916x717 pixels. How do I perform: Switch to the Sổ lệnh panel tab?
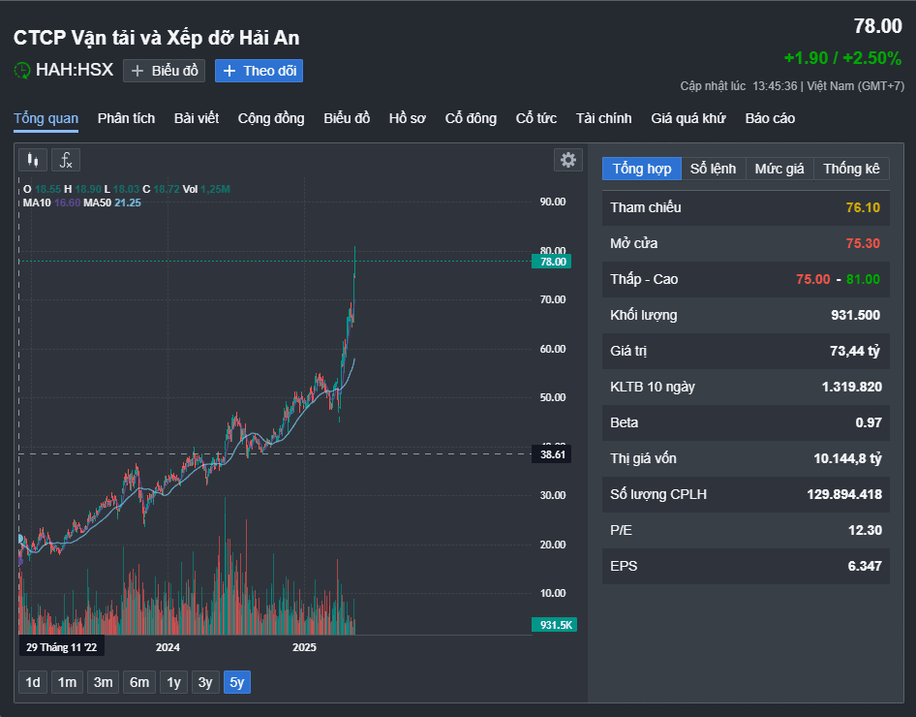pyautogui.click(x=714, y=169)
